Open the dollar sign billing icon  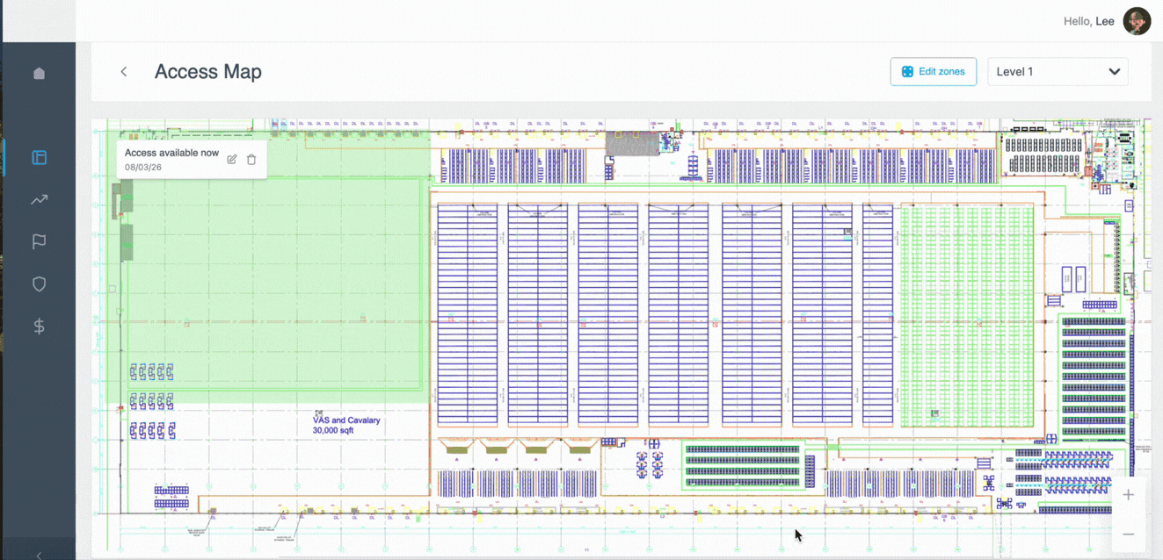[x=39, y=327]
